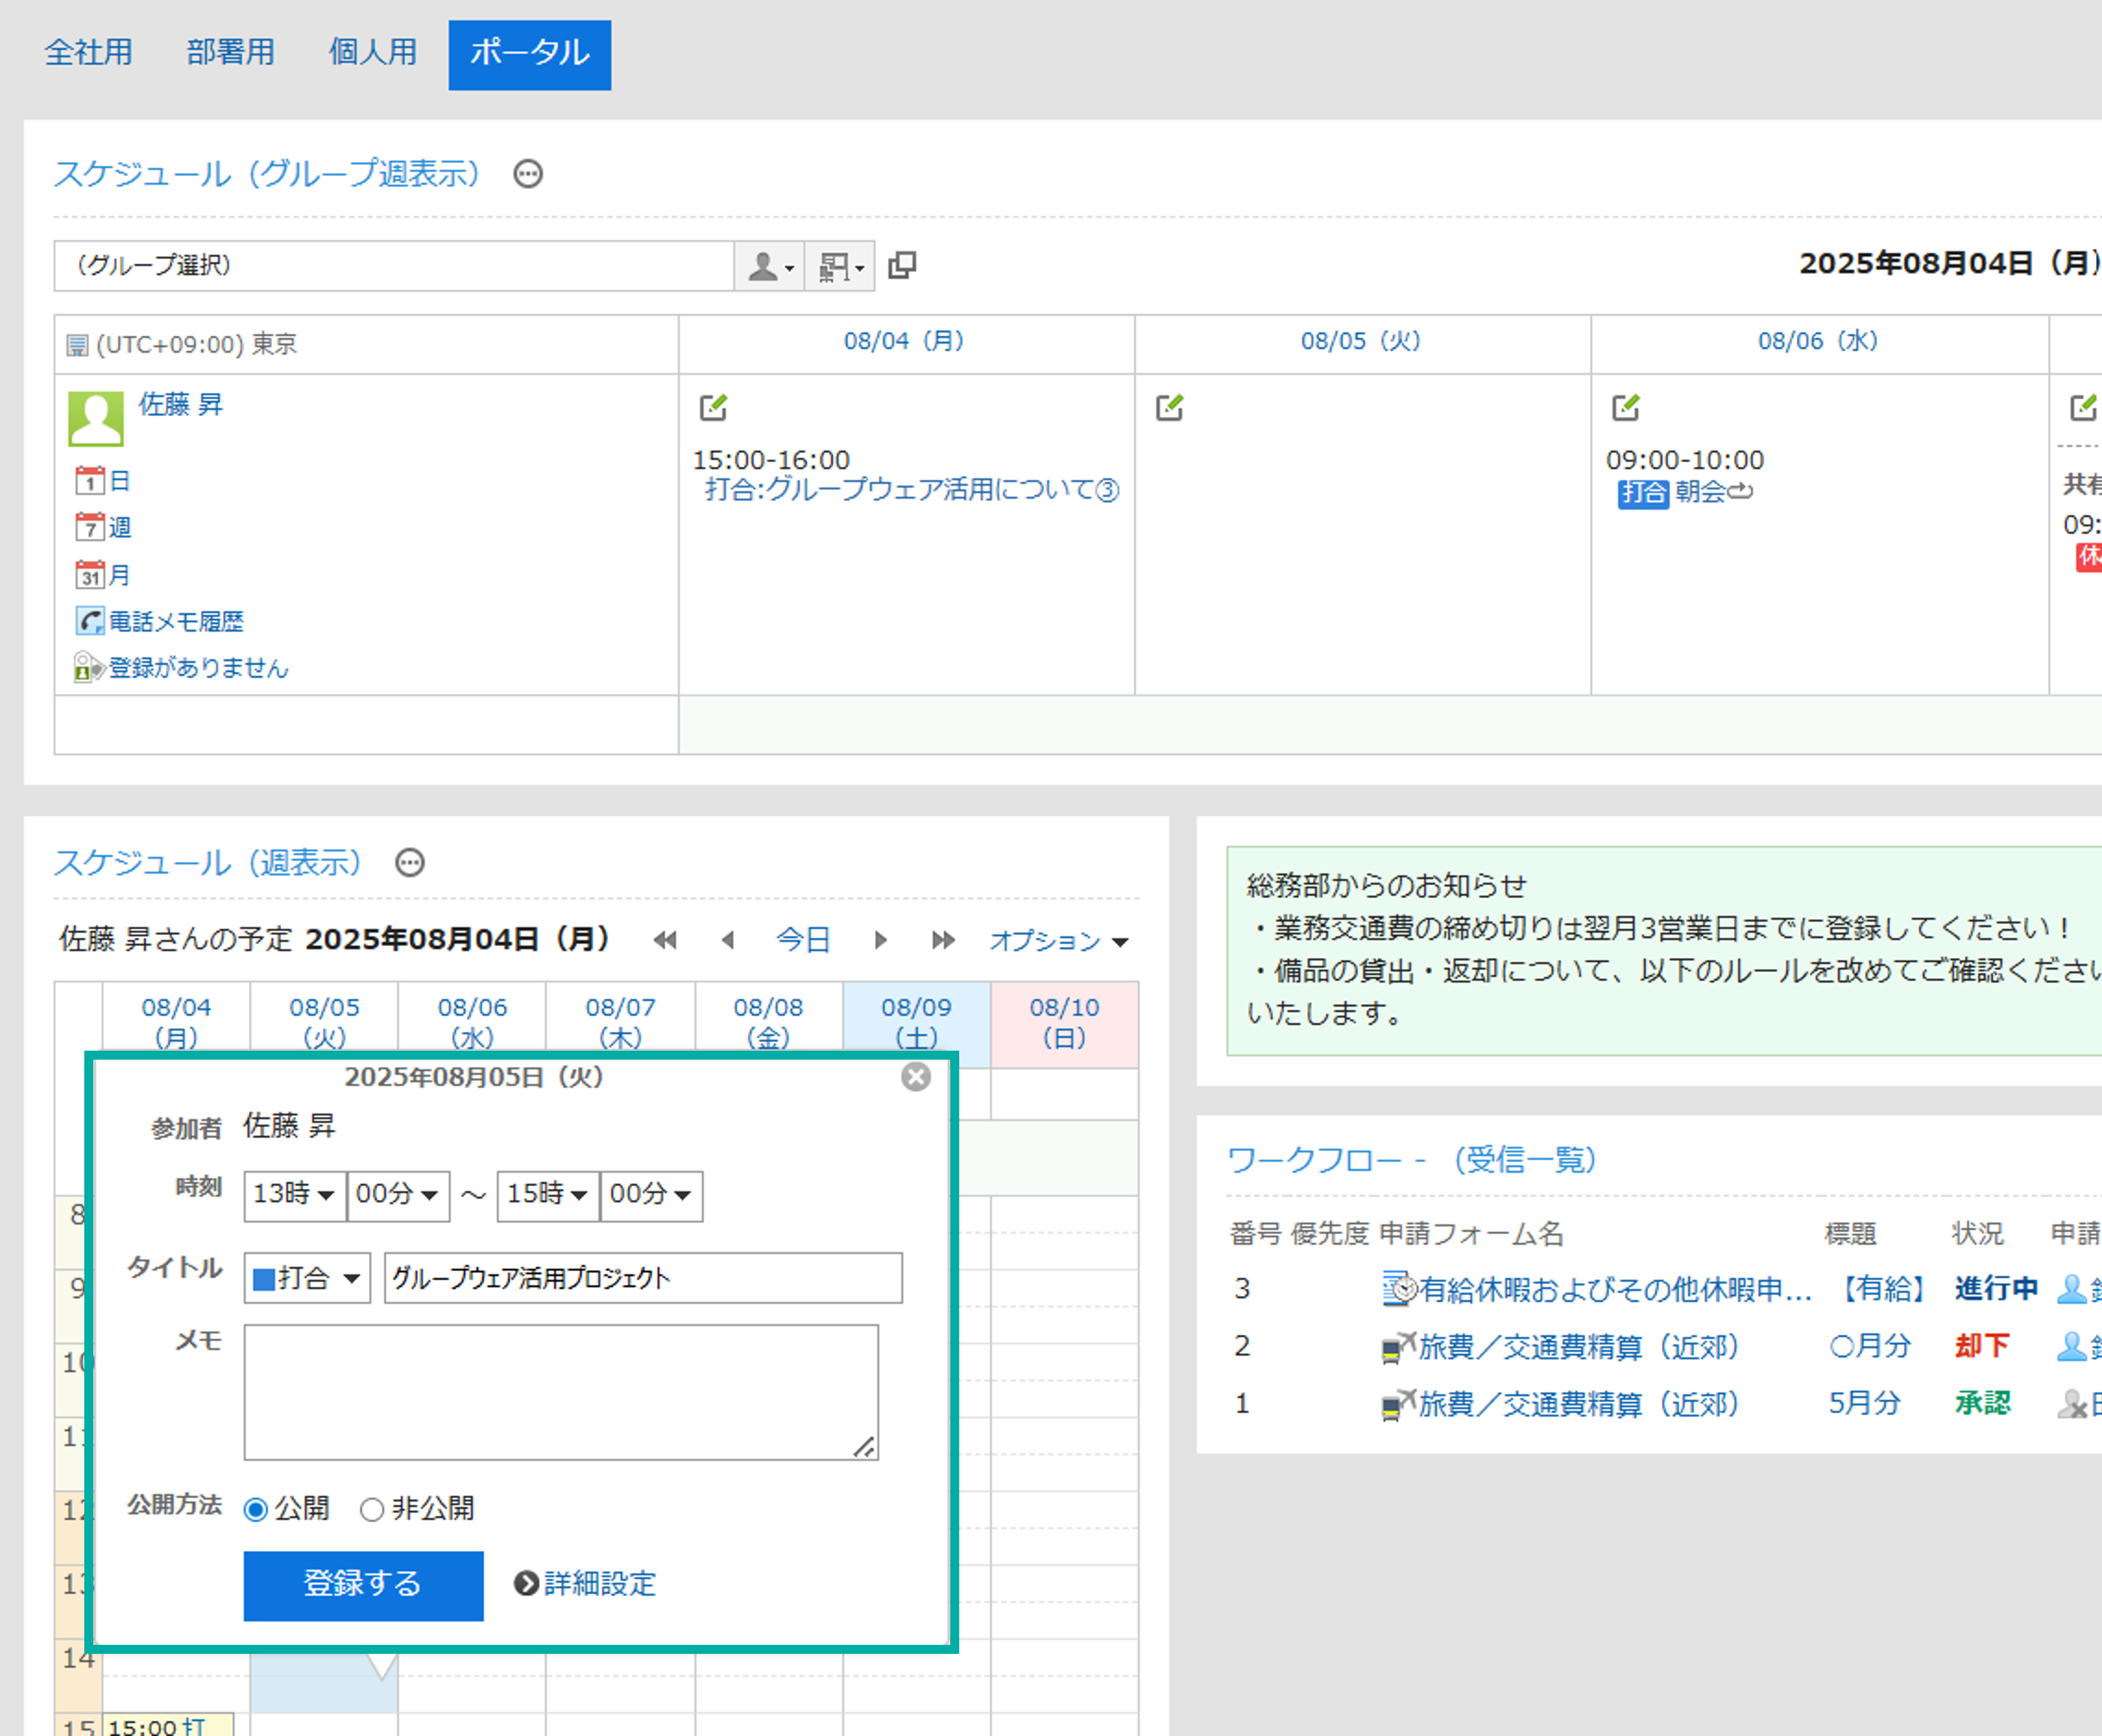Click title text field グループウェア活用プロジェクト
This screenshot has height=1736, width=2102.
tap(643, 1278)
